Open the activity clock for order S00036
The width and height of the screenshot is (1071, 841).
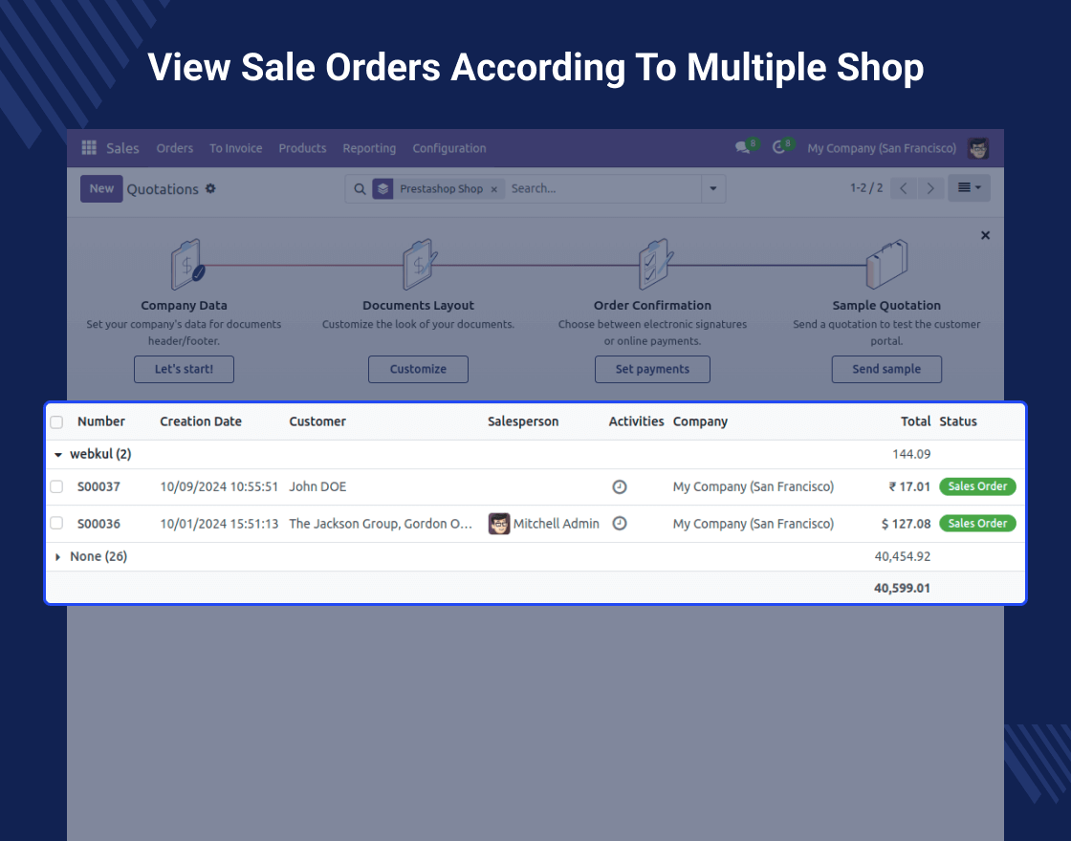(619, 524)
